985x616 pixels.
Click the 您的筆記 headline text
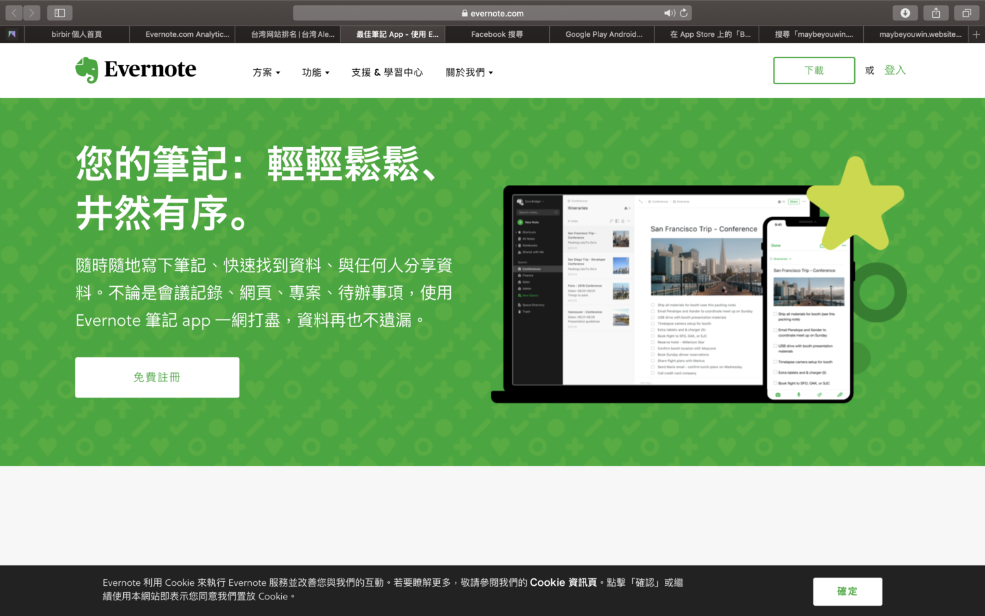click(x=257, y=188)
